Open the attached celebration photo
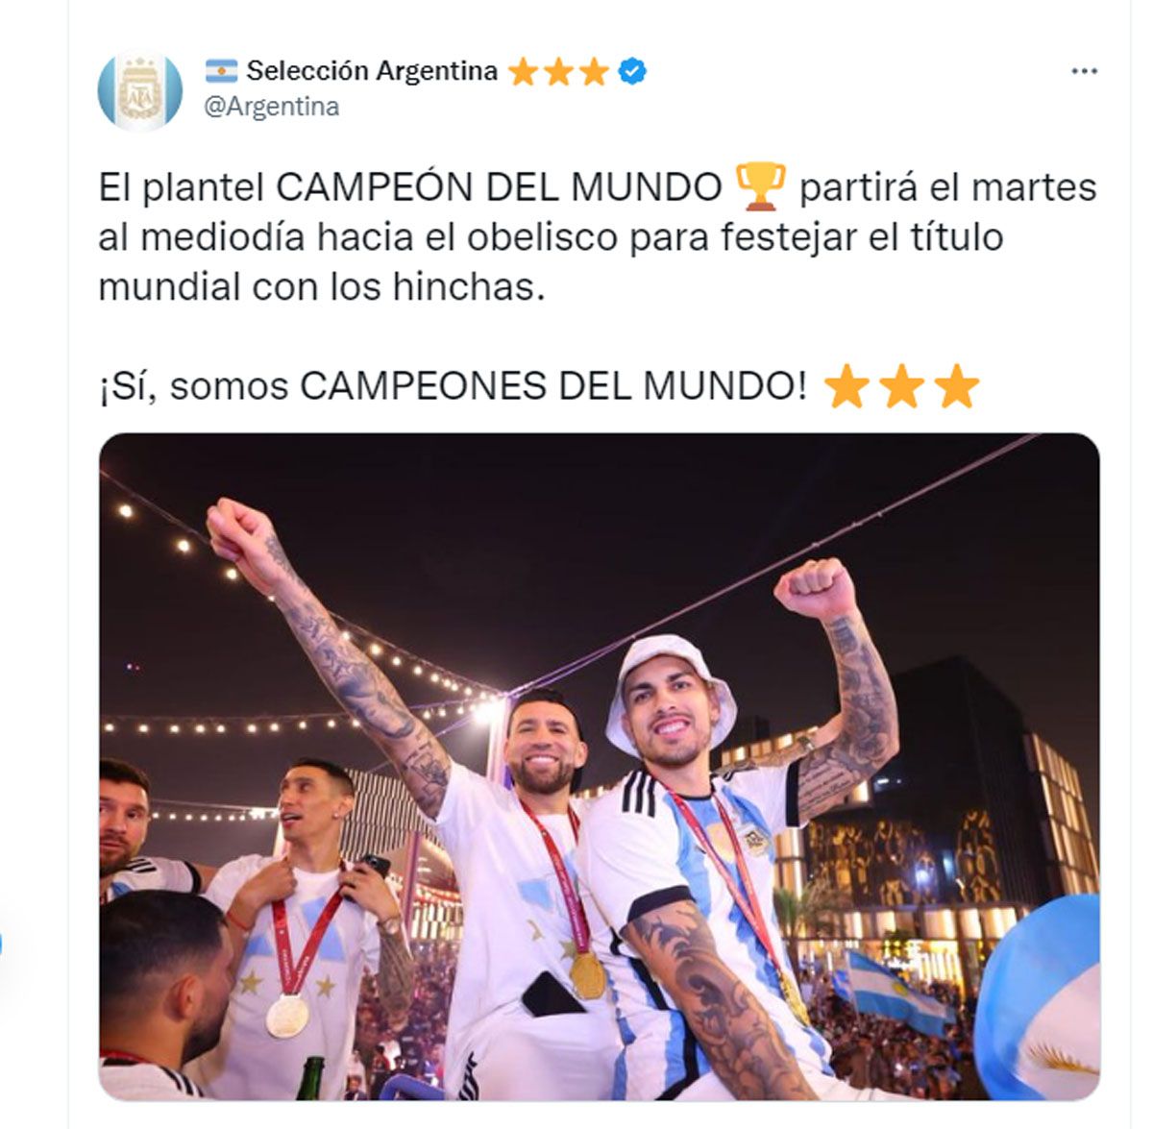1153x1129 pixels. [600, 766]
